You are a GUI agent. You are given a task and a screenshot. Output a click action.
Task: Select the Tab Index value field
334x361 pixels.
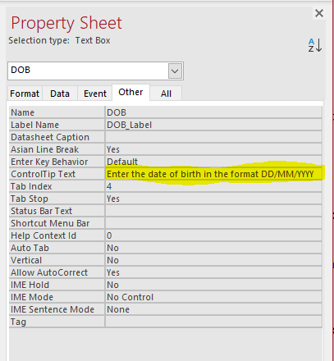pos(213,186)
